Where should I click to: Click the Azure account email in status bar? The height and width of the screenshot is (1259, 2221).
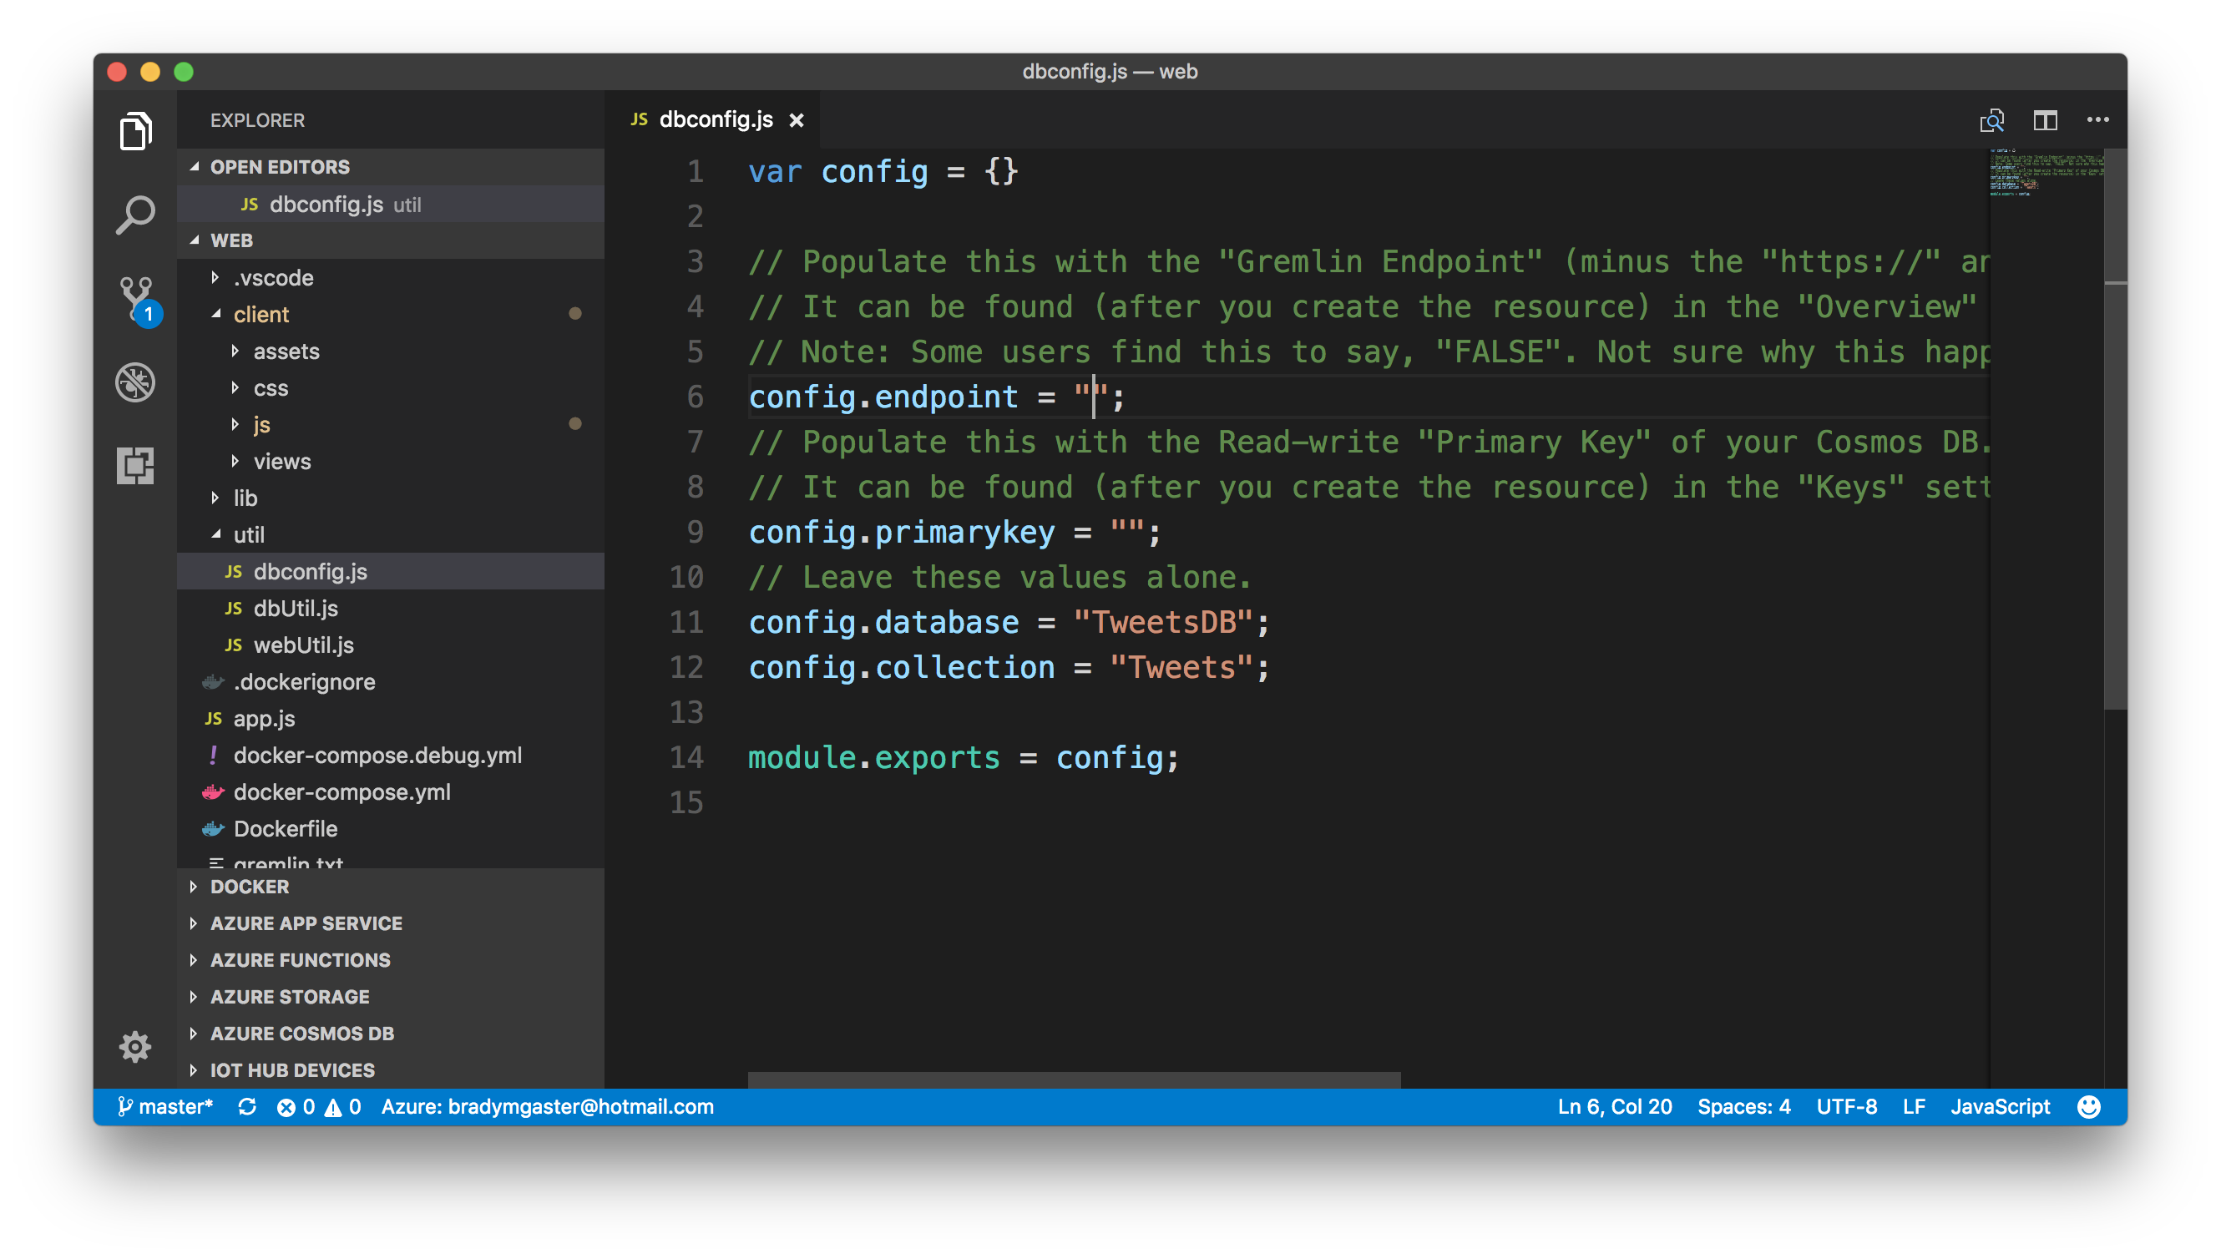point(546,1107)
